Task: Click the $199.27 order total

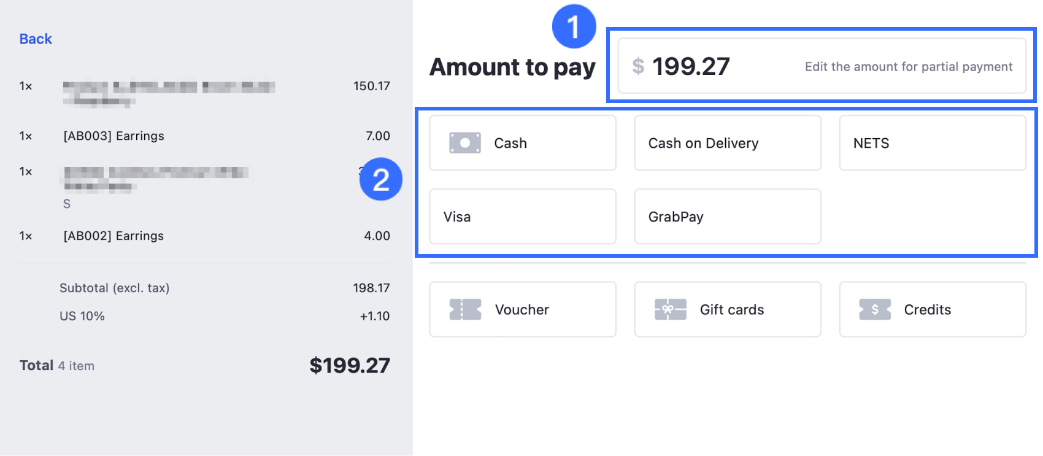Action: [x=349, y=365]
